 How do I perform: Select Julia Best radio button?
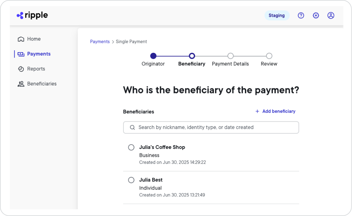(x=131, y=180)
